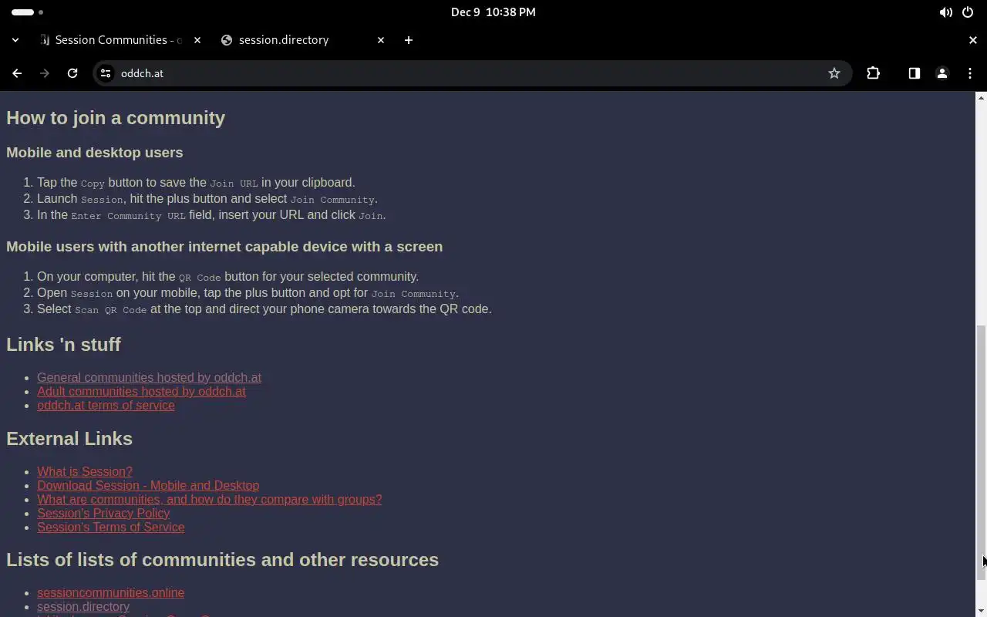The width and height of the screenshot is (987, 617).
Task: Switch to the Session Communities tab
Action: click(x=120, y=40)
